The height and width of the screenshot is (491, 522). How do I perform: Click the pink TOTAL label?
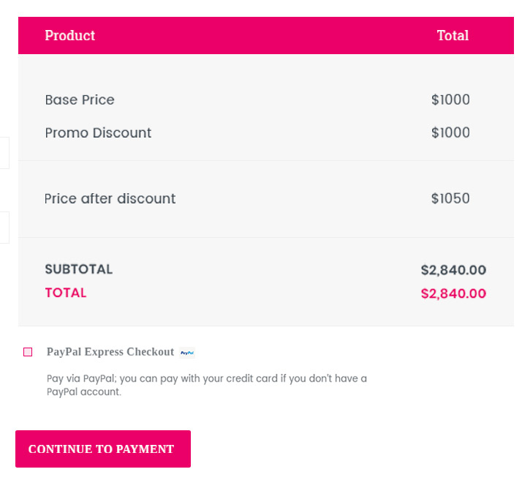pos(66,293)
